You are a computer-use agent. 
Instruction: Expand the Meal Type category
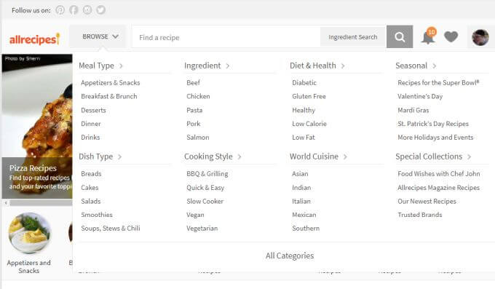[100, 66]
